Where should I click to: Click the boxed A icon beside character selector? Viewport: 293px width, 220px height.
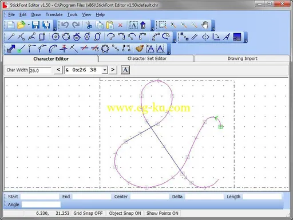(125, 70)
